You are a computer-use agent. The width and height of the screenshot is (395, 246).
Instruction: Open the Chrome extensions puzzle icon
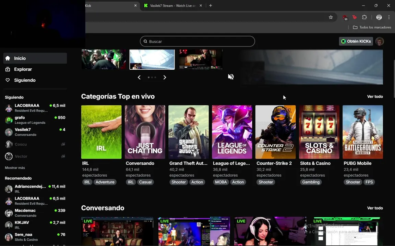(364, 17)
